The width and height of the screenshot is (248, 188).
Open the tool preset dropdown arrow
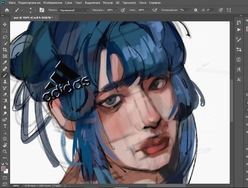point(22,10)
